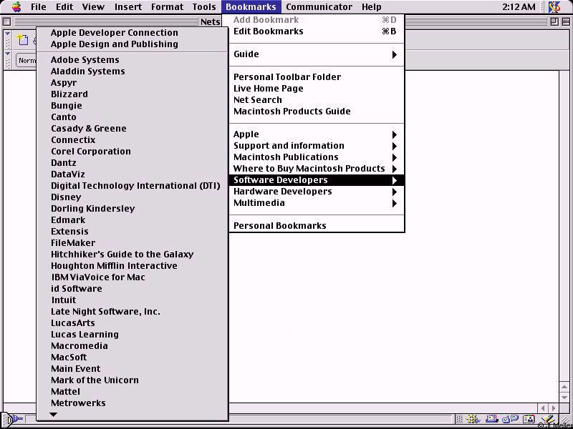Collapse the top toolbar using its triangle handle
Viewport: 573px width, 429px height.
pos(8,34)
